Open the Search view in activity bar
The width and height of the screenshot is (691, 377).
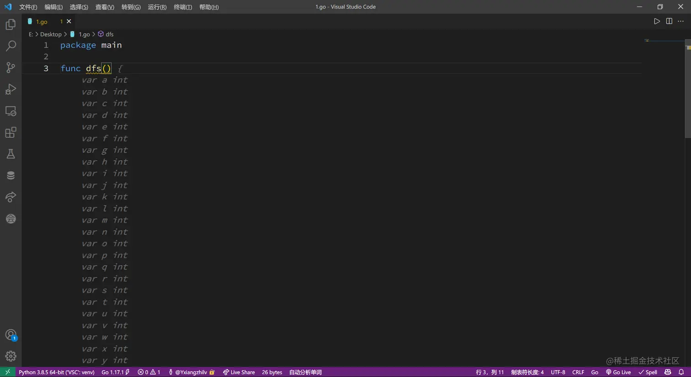coord(11,46)
